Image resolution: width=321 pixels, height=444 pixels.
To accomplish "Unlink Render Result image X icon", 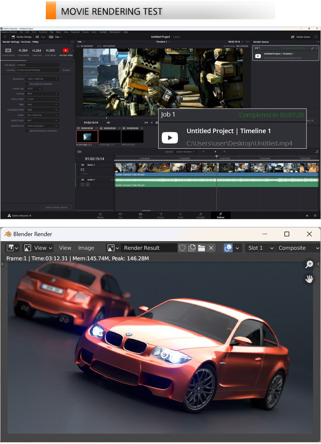I will coord(211,248).
